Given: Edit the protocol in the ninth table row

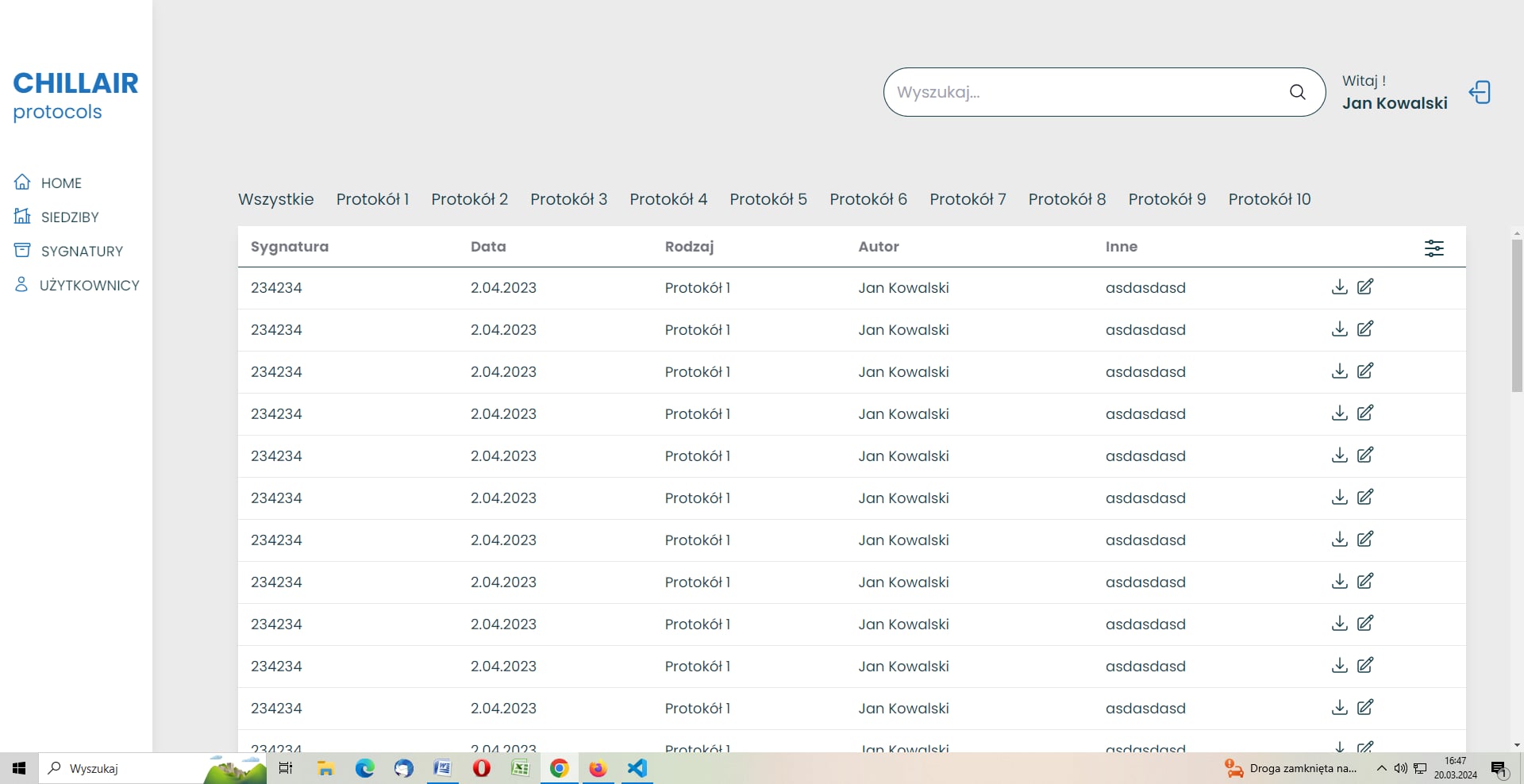Looking at the screenshot, I should (x=1365, y=623).
